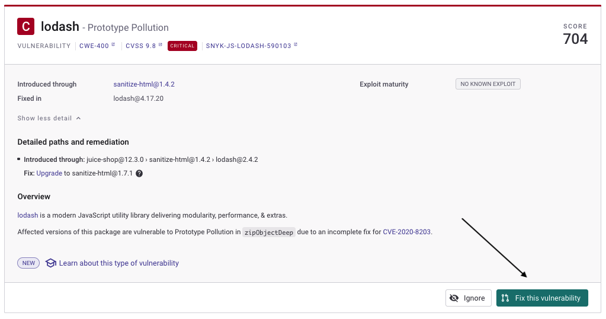The image size is (606, 319).
Task: Click the crossed-eye icon on Ignore
Action: point(454,298)
